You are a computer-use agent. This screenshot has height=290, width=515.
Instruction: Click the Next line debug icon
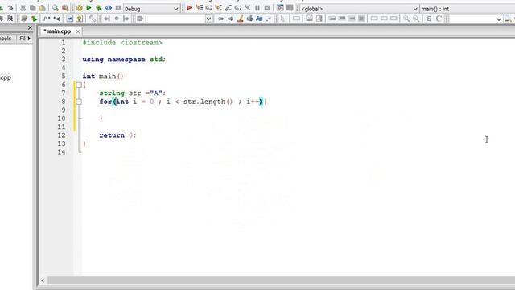pyautogui.click(x=209, y=8)
